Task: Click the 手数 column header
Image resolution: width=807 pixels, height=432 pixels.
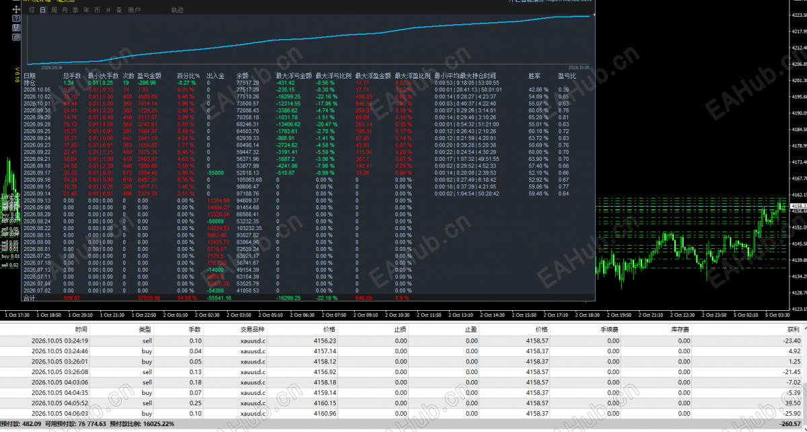Action: click(x=195, y=329)
